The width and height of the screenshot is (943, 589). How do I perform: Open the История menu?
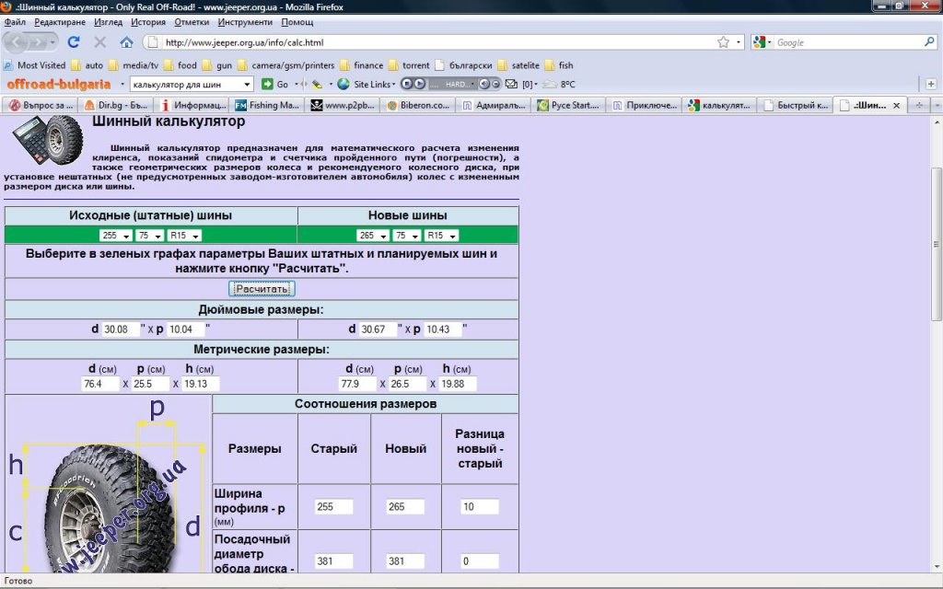coord(148,21)
